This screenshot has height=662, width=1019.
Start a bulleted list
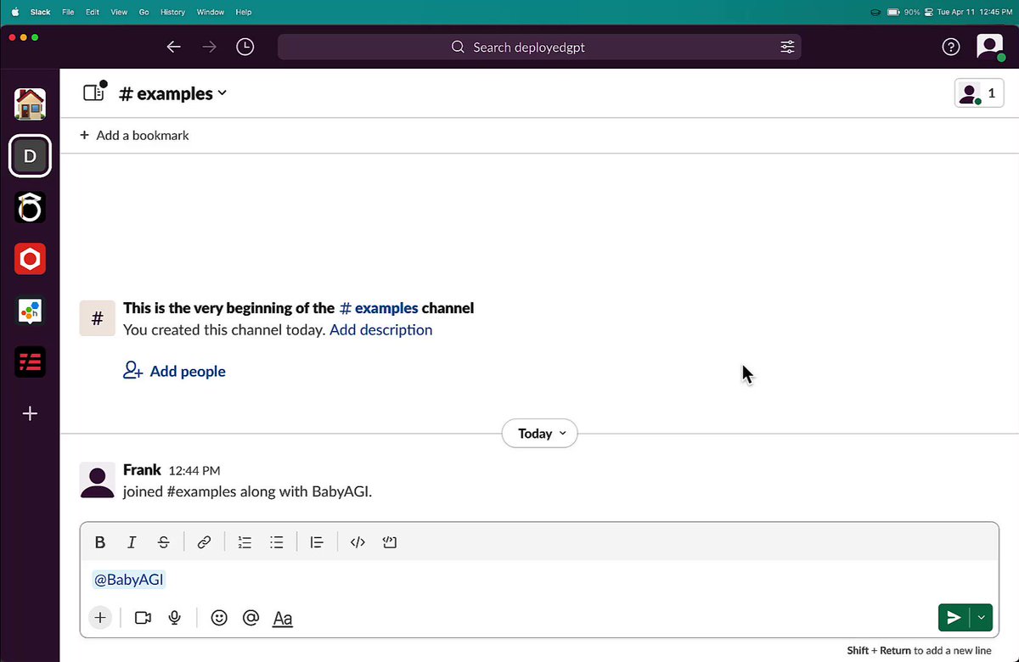tap(276, 542)
